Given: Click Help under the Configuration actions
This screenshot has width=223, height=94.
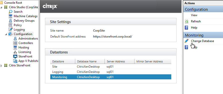Looking at the screenshot, I should tap(194, 28).
